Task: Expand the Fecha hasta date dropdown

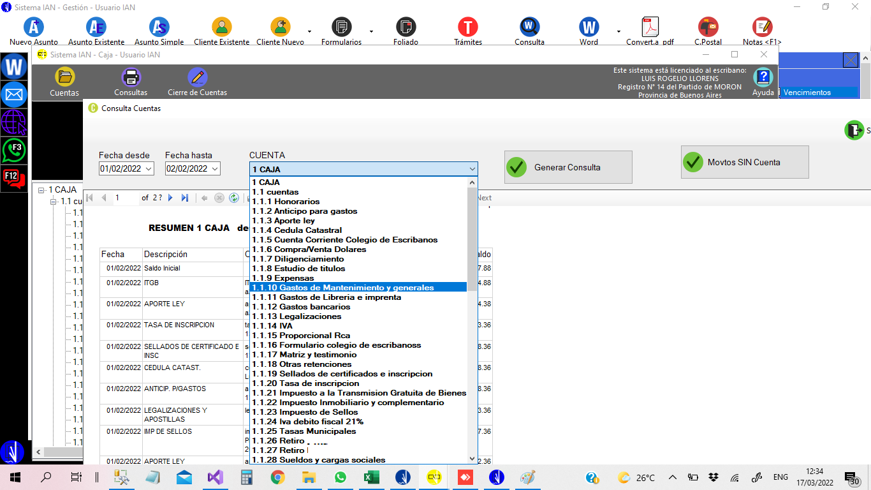Action: 215,169
